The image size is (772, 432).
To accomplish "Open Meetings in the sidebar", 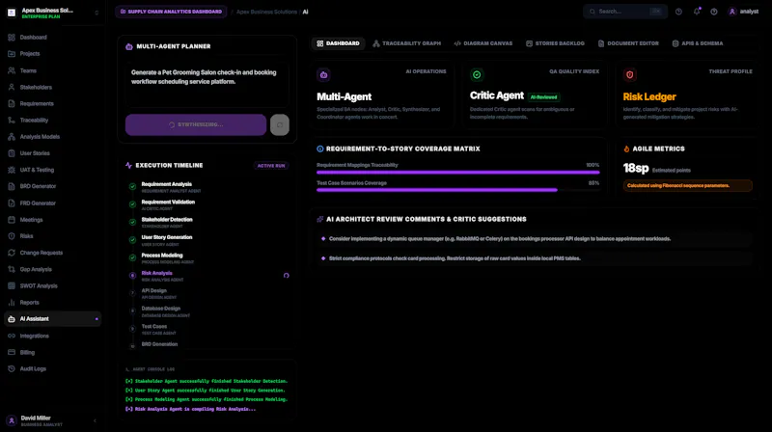I will tap(52, 220).
